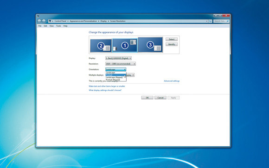Click the search magnifier icon
The height and width of the screenshot is (168, 269).
pyautogui.click(x=228, y=21)
